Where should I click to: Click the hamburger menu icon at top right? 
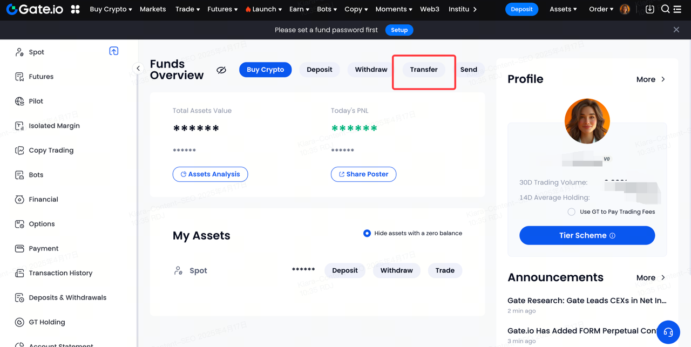click(678, 9)
